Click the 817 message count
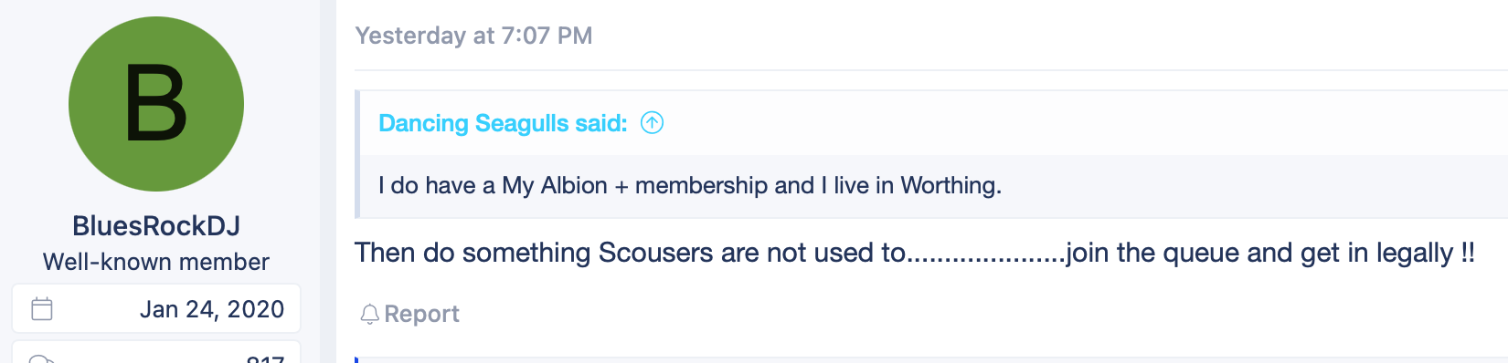The image size is (1508, 363). (266, 359)
